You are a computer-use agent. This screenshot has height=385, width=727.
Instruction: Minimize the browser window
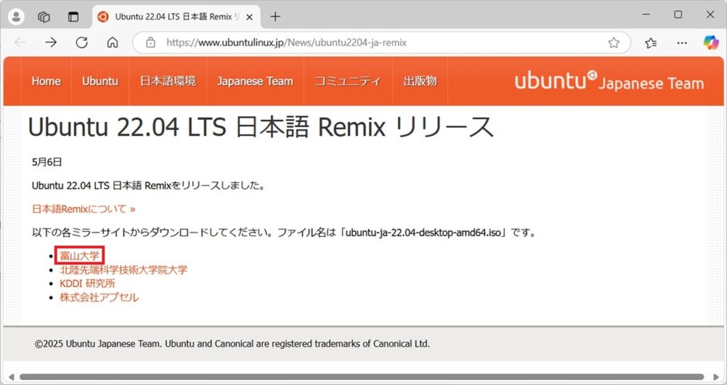[x=646, y=15]
